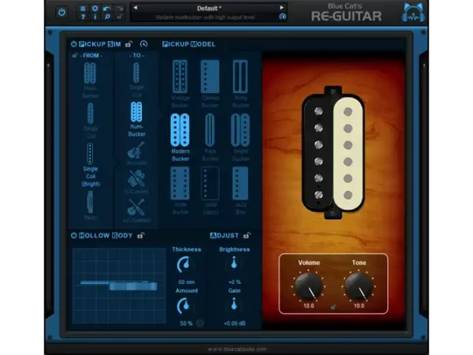
Task: Toggle the Adjust section lock icon
Action: [x=247, y=235]
